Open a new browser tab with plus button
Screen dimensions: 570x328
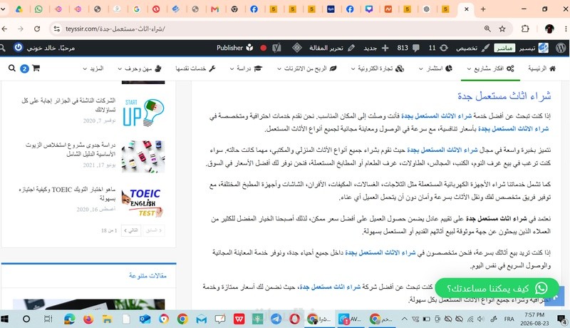tap(483, 9)
